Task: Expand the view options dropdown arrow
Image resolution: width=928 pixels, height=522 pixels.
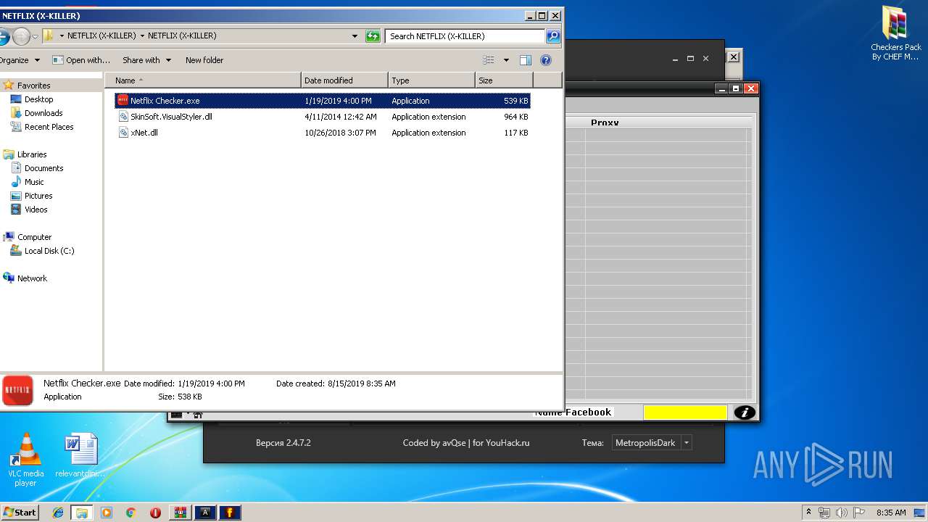Action: coord(506,60)
